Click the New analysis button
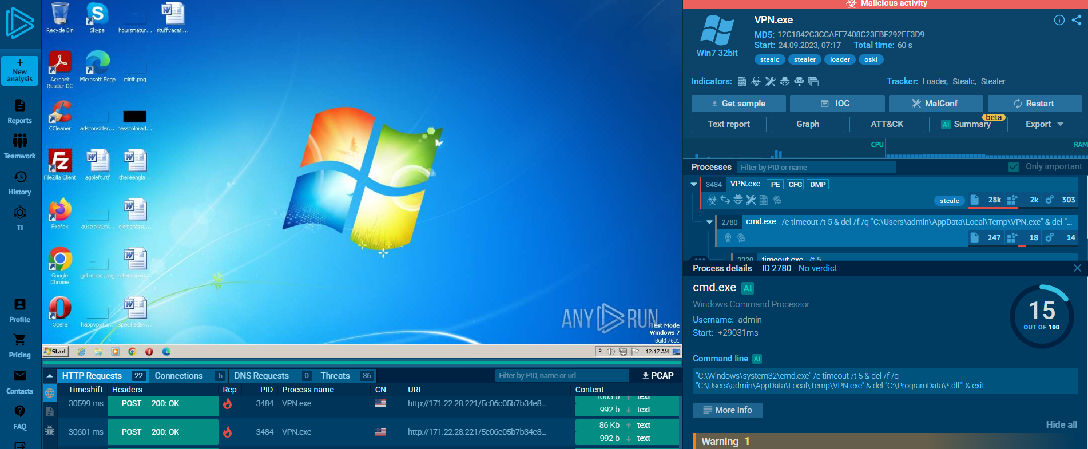1088x449 pixels. pyautogui.click(x=20, y=70)
